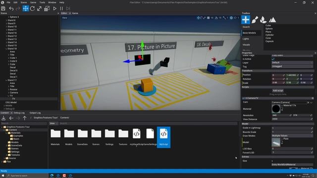Select the Translate gizmo tool
This screenshot has height=178, width=317.
click(x=25, y=8)
